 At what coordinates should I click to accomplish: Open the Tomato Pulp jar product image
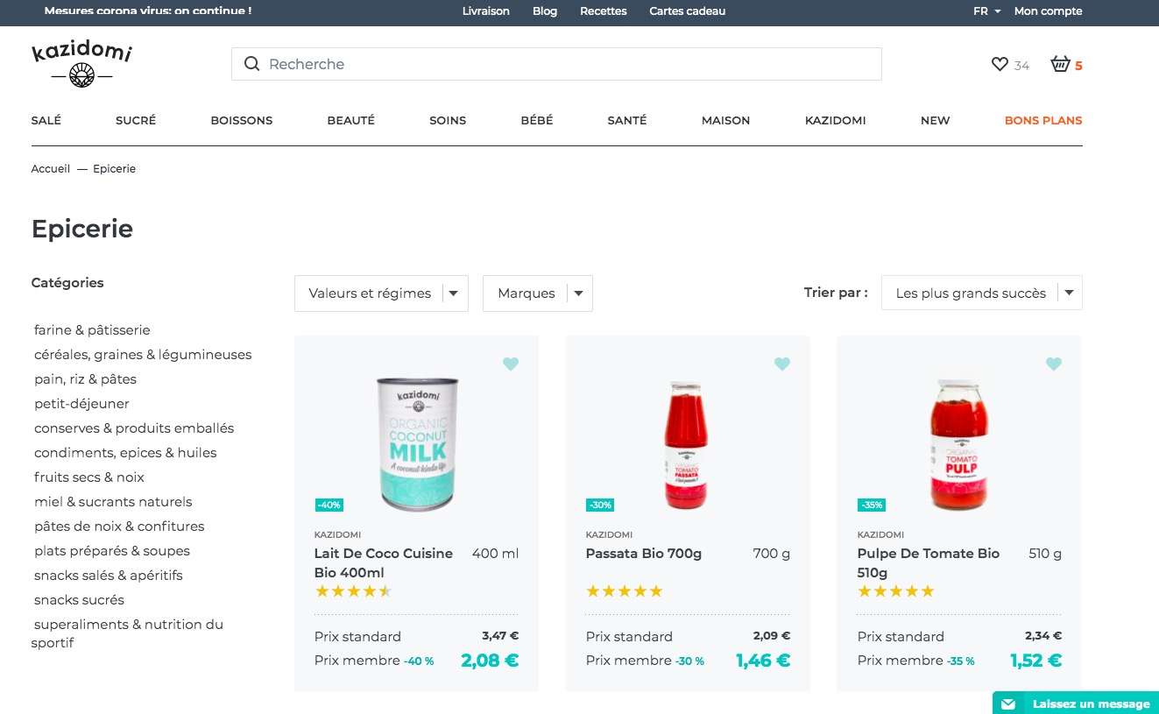tap(959, 444)
